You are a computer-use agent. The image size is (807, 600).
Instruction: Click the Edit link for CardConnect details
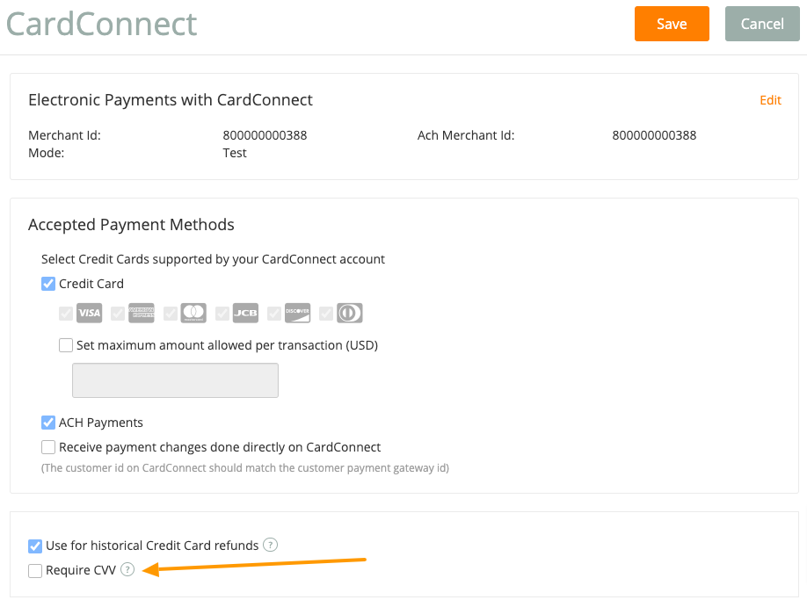click(x=770, y=100)
